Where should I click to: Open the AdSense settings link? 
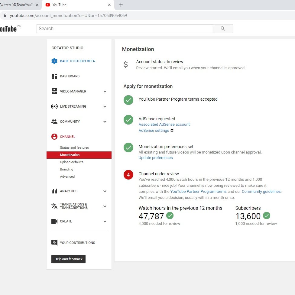(154, 130)
